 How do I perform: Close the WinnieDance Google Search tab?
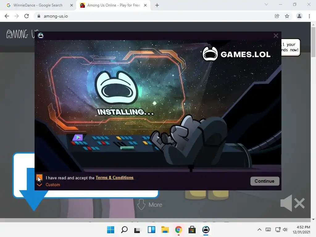(x=72, y=5)
